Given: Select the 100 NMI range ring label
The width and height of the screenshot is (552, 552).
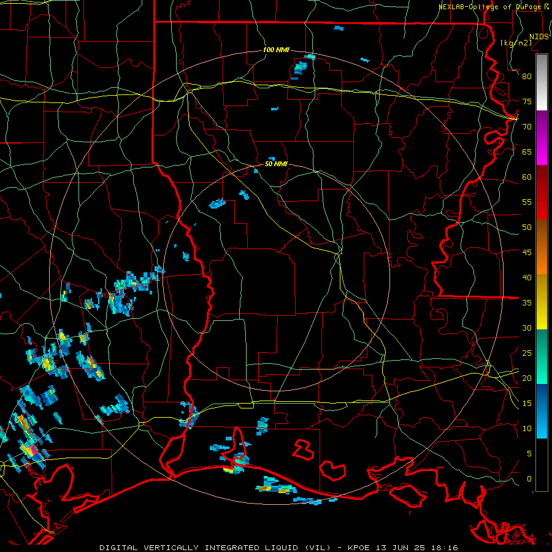Looking at the screenshot, I should click(276, 50).
